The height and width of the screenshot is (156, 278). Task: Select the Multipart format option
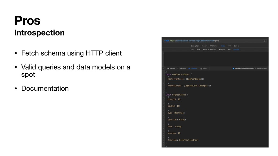(222, 50)
